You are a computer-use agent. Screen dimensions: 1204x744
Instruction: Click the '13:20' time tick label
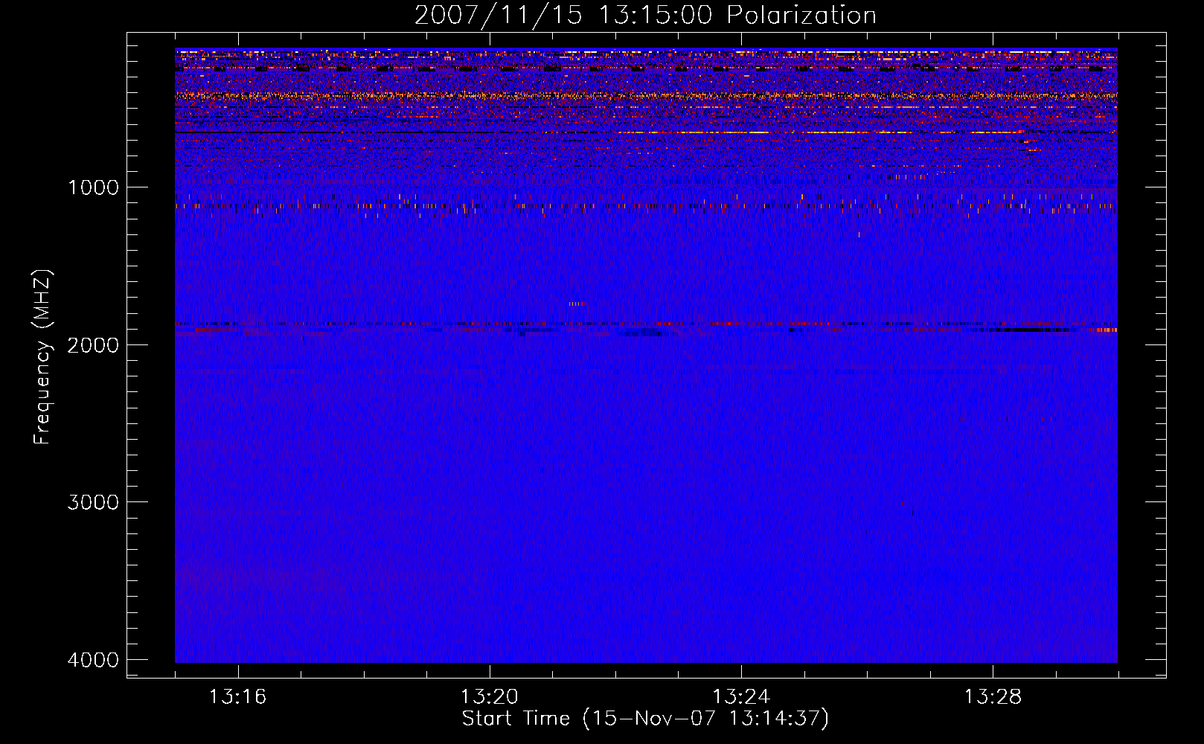click(489, 697)
